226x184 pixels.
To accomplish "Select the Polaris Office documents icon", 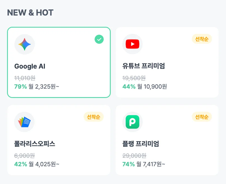I will tap(24, 122).
